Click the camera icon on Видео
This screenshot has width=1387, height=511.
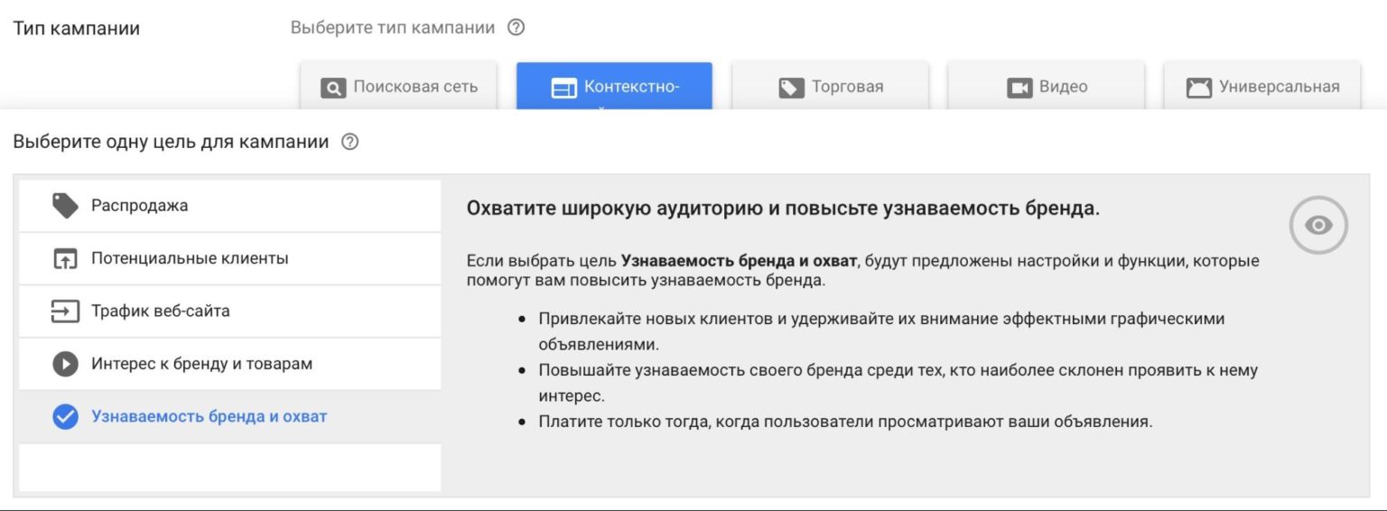point(1019,88)
